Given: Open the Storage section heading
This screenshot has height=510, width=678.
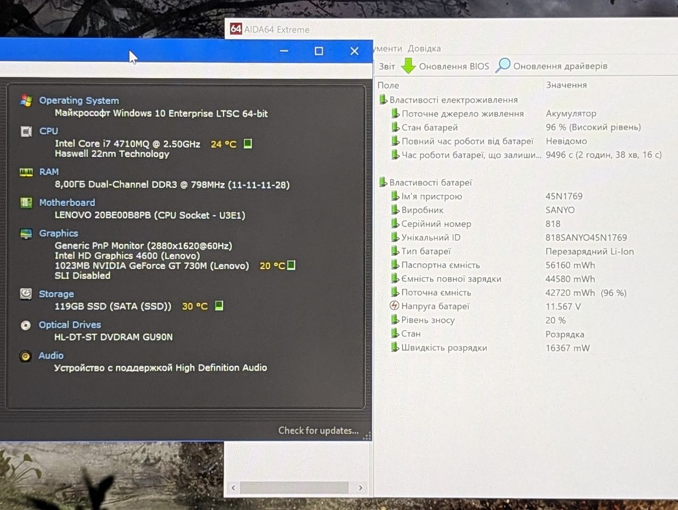Looking at the screenshot, I should tap(56, 294).
